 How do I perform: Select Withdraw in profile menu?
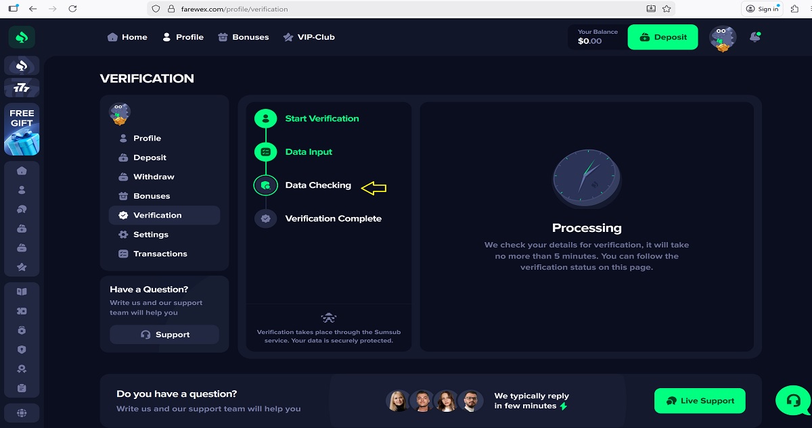[x=154, y=176]
